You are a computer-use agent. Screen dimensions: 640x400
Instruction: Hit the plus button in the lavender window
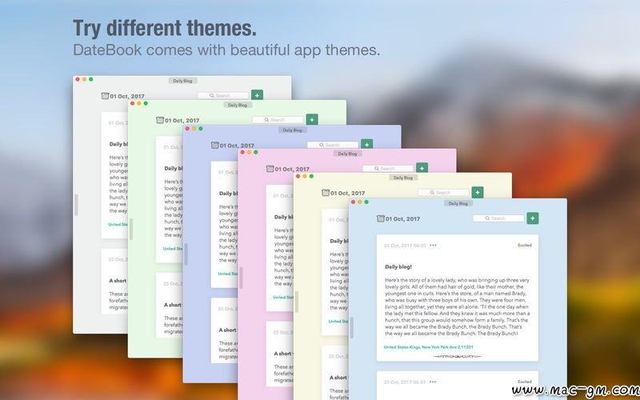coord(366,144)
